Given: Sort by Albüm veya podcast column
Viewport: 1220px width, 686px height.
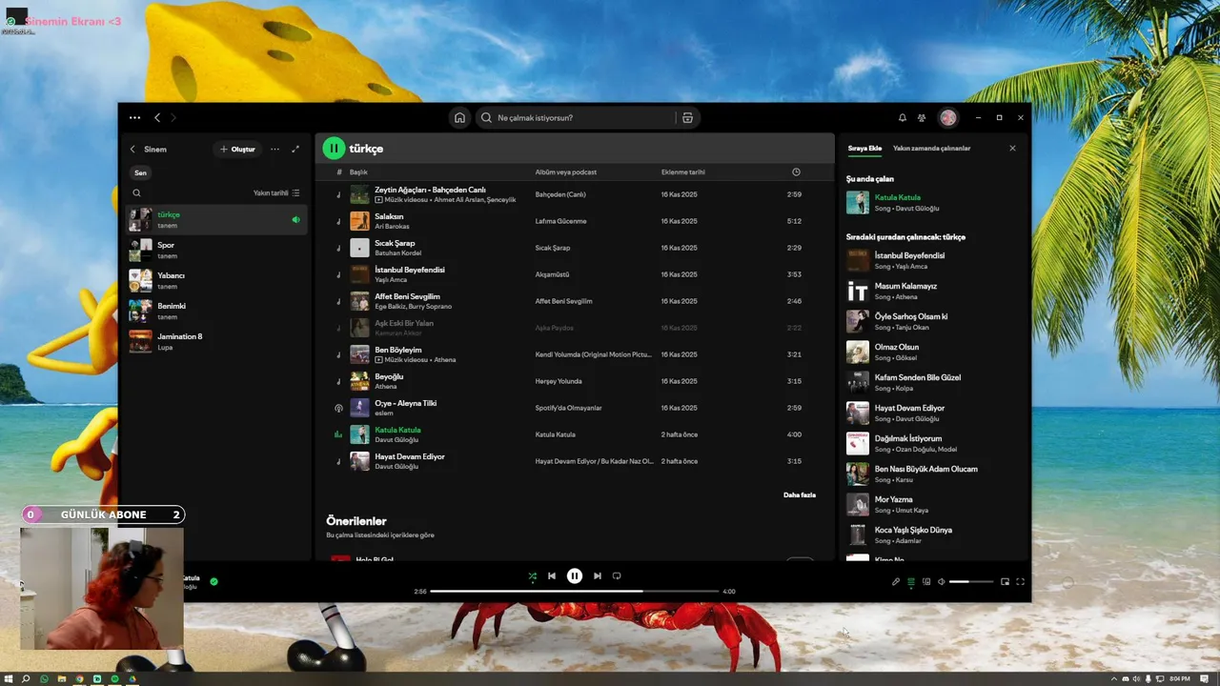Looking at the screenshot, I should pyautogui.click(x=565, y=172).
